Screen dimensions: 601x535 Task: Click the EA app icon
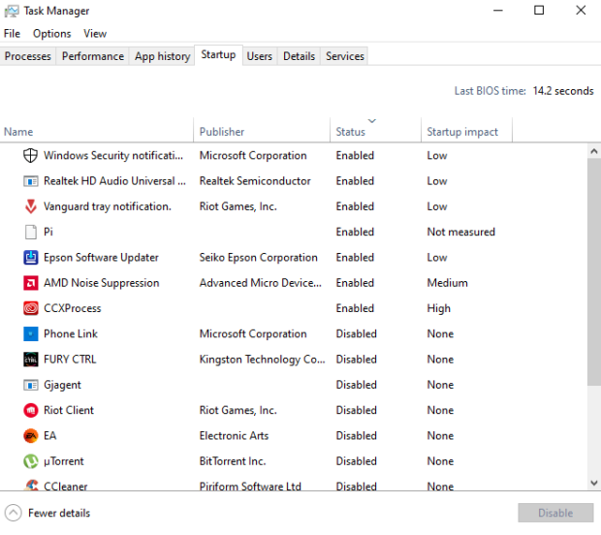[x=30, y=436]
